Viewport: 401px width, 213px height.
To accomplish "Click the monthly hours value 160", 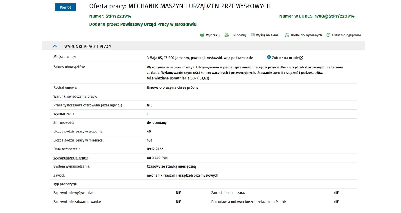I will pyautogui.click(x=150, y=140).
